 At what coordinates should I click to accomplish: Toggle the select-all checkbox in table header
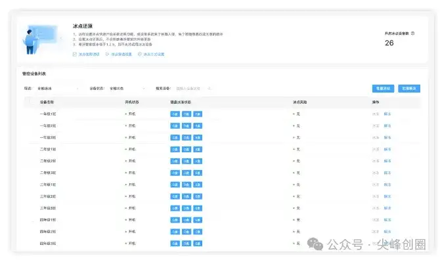32,102
